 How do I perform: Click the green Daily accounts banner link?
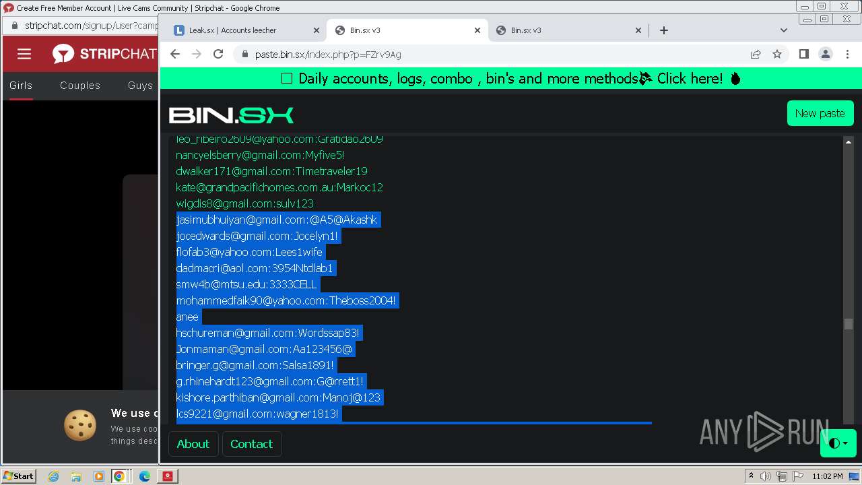511,79
